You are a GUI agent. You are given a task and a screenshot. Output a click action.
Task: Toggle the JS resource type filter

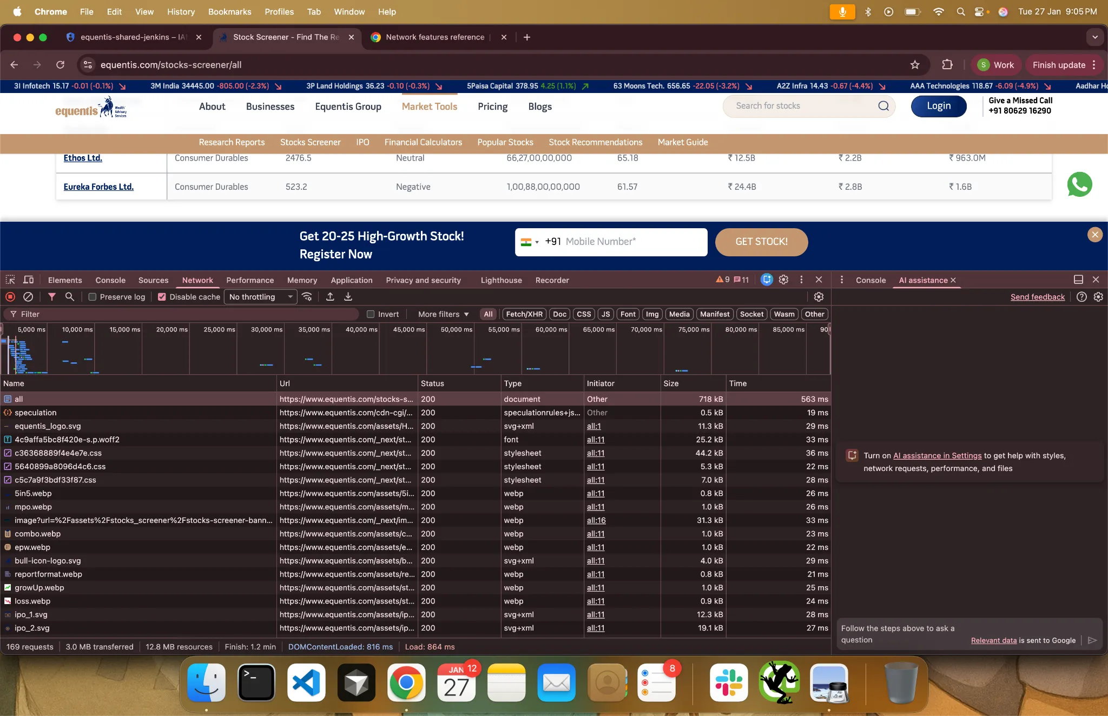[606, 314]
